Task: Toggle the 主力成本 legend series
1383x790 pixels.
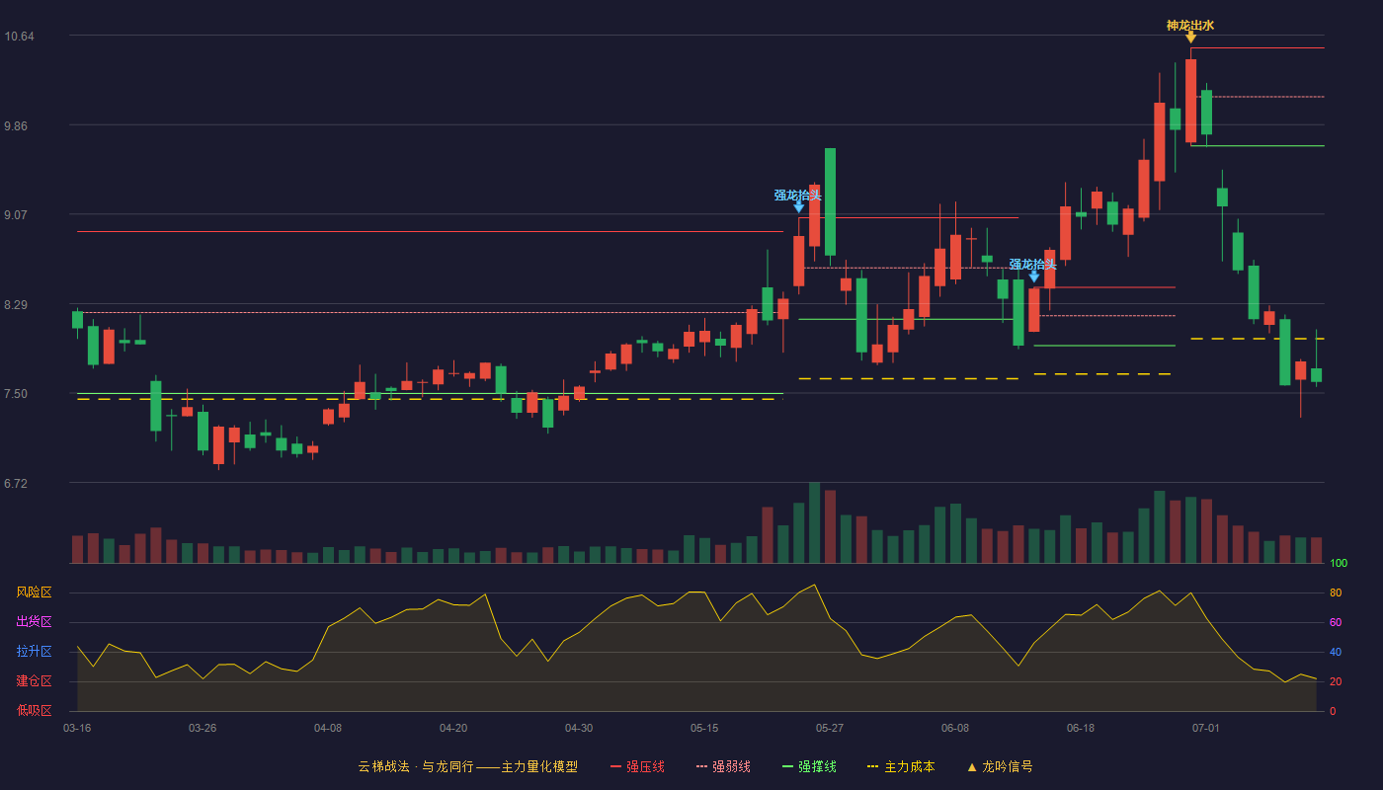Action: click(901, 766)
